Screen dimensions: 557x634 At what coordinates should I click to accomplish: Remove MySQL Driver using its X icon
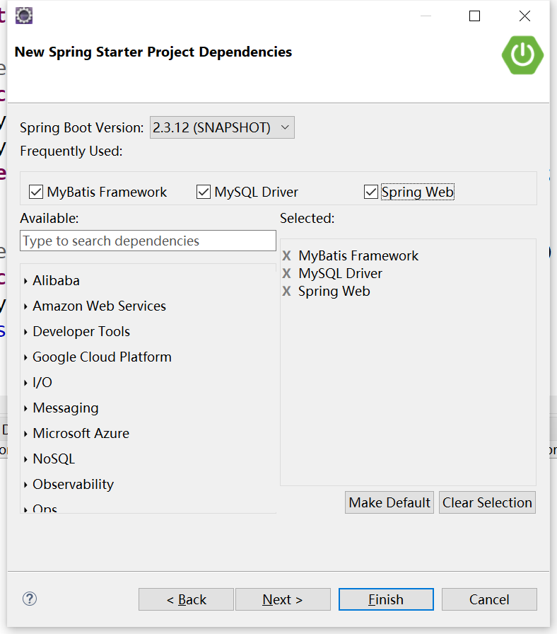286,274
